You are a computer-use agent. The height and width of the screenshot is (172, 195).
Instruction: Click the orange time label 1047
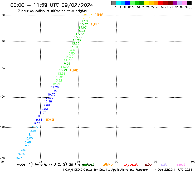click(95, 24)
